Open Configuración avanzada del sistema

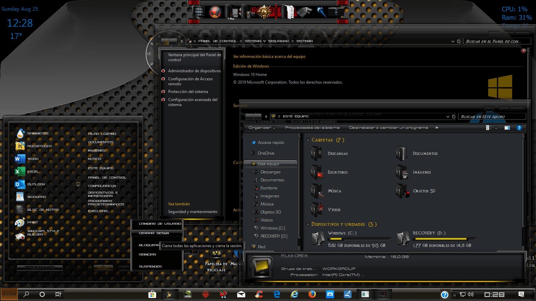[193, 102]
